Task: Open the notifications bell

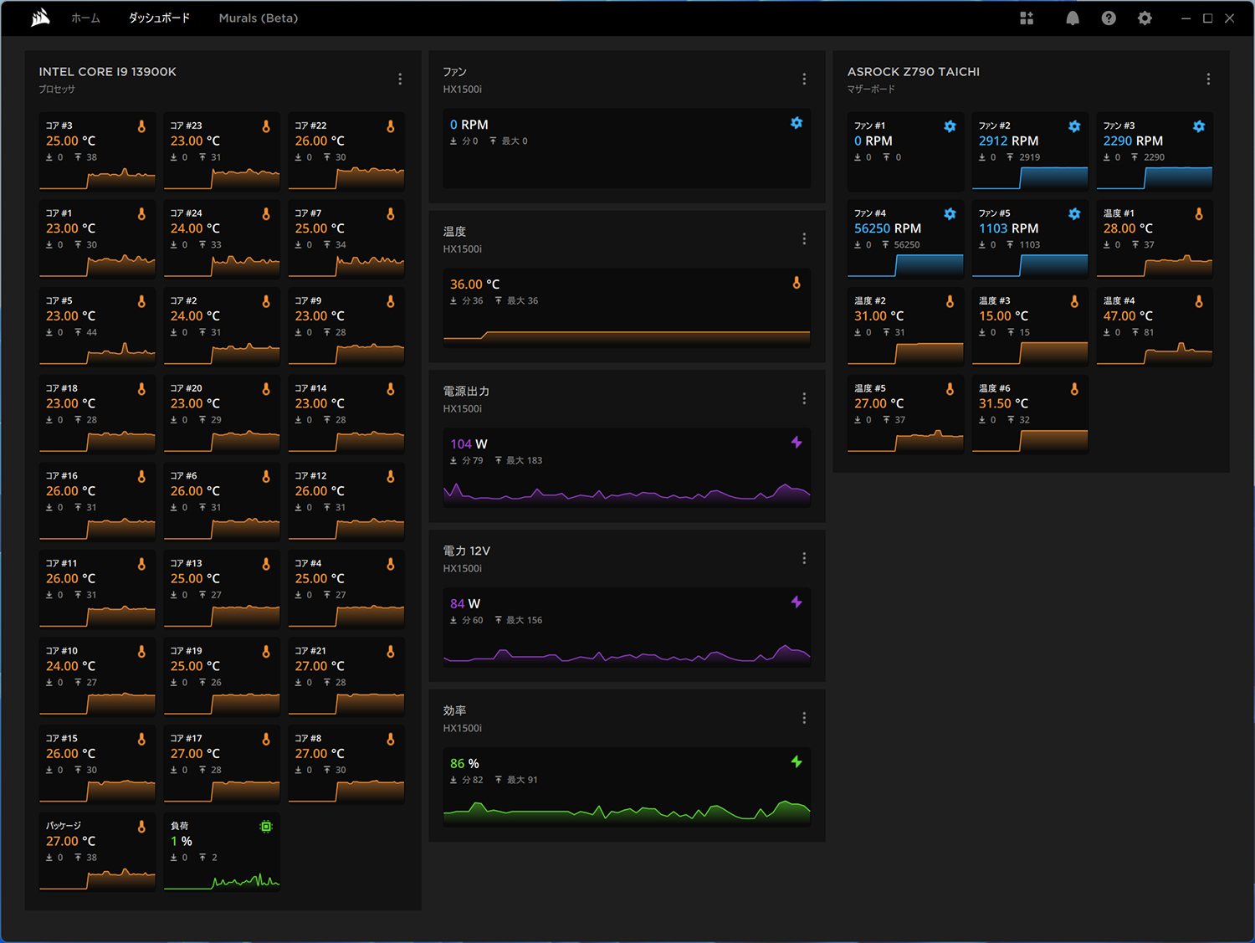Action: point(1072,18)
